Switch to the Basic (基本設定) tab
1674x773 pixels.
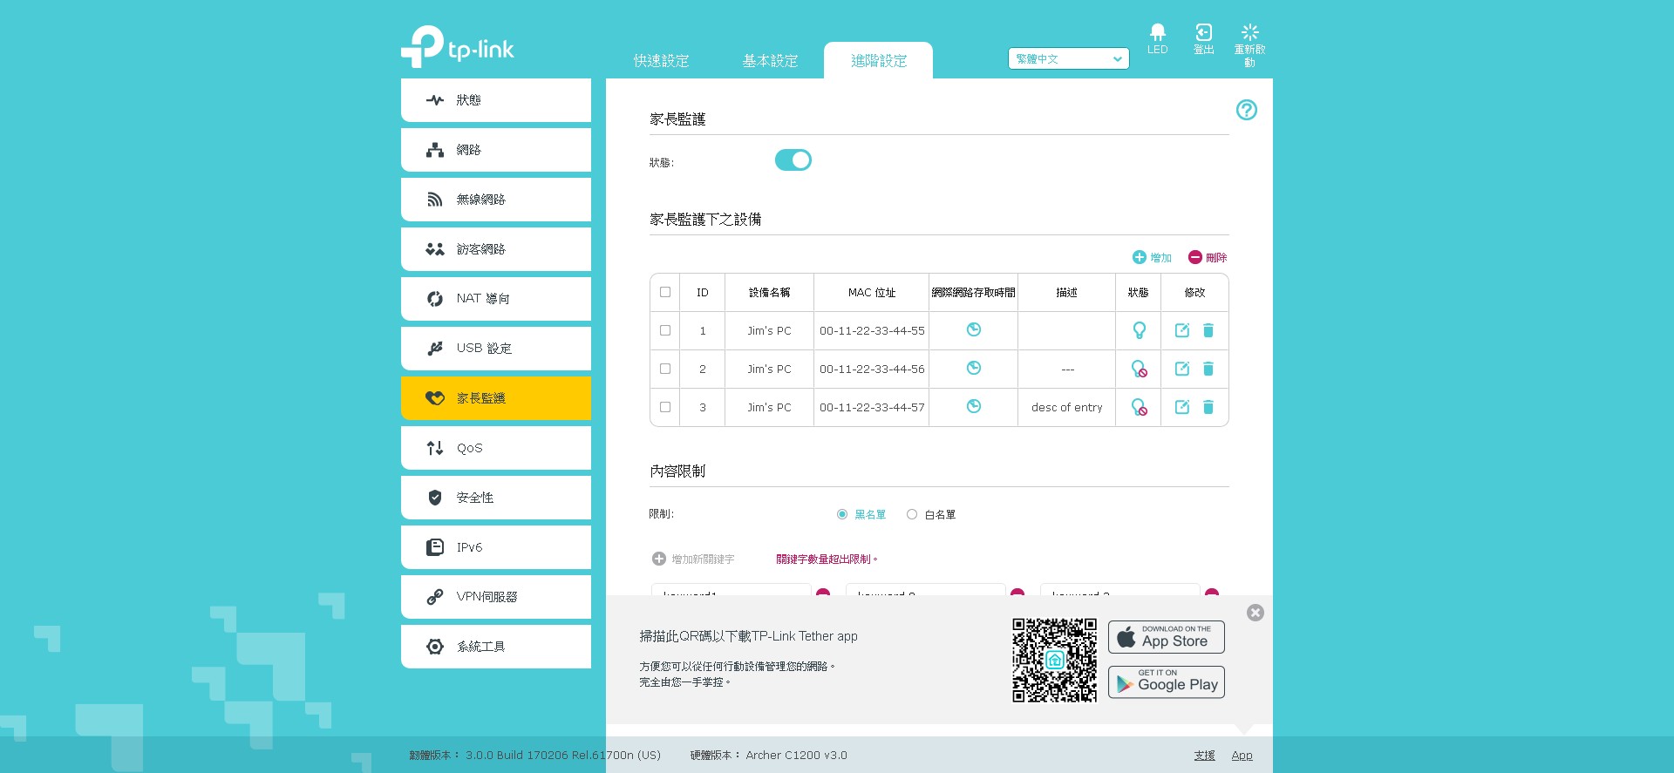tap(770, 61)
